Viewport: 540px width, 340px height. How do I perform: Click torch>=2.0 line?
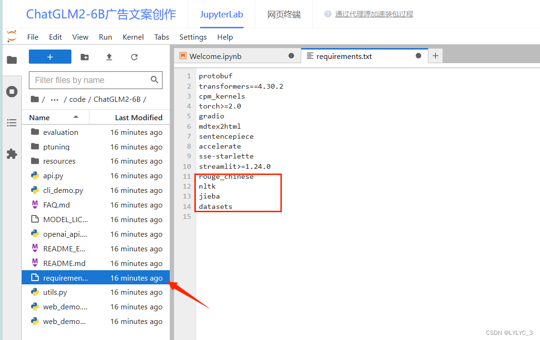[x=220, y=106]
